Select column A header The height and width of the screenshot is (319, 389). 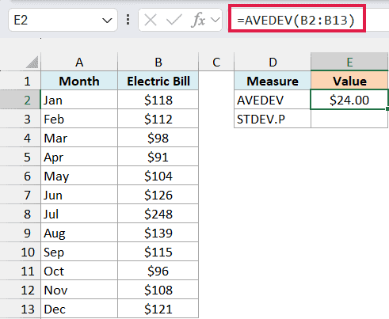tap(79, 63)
